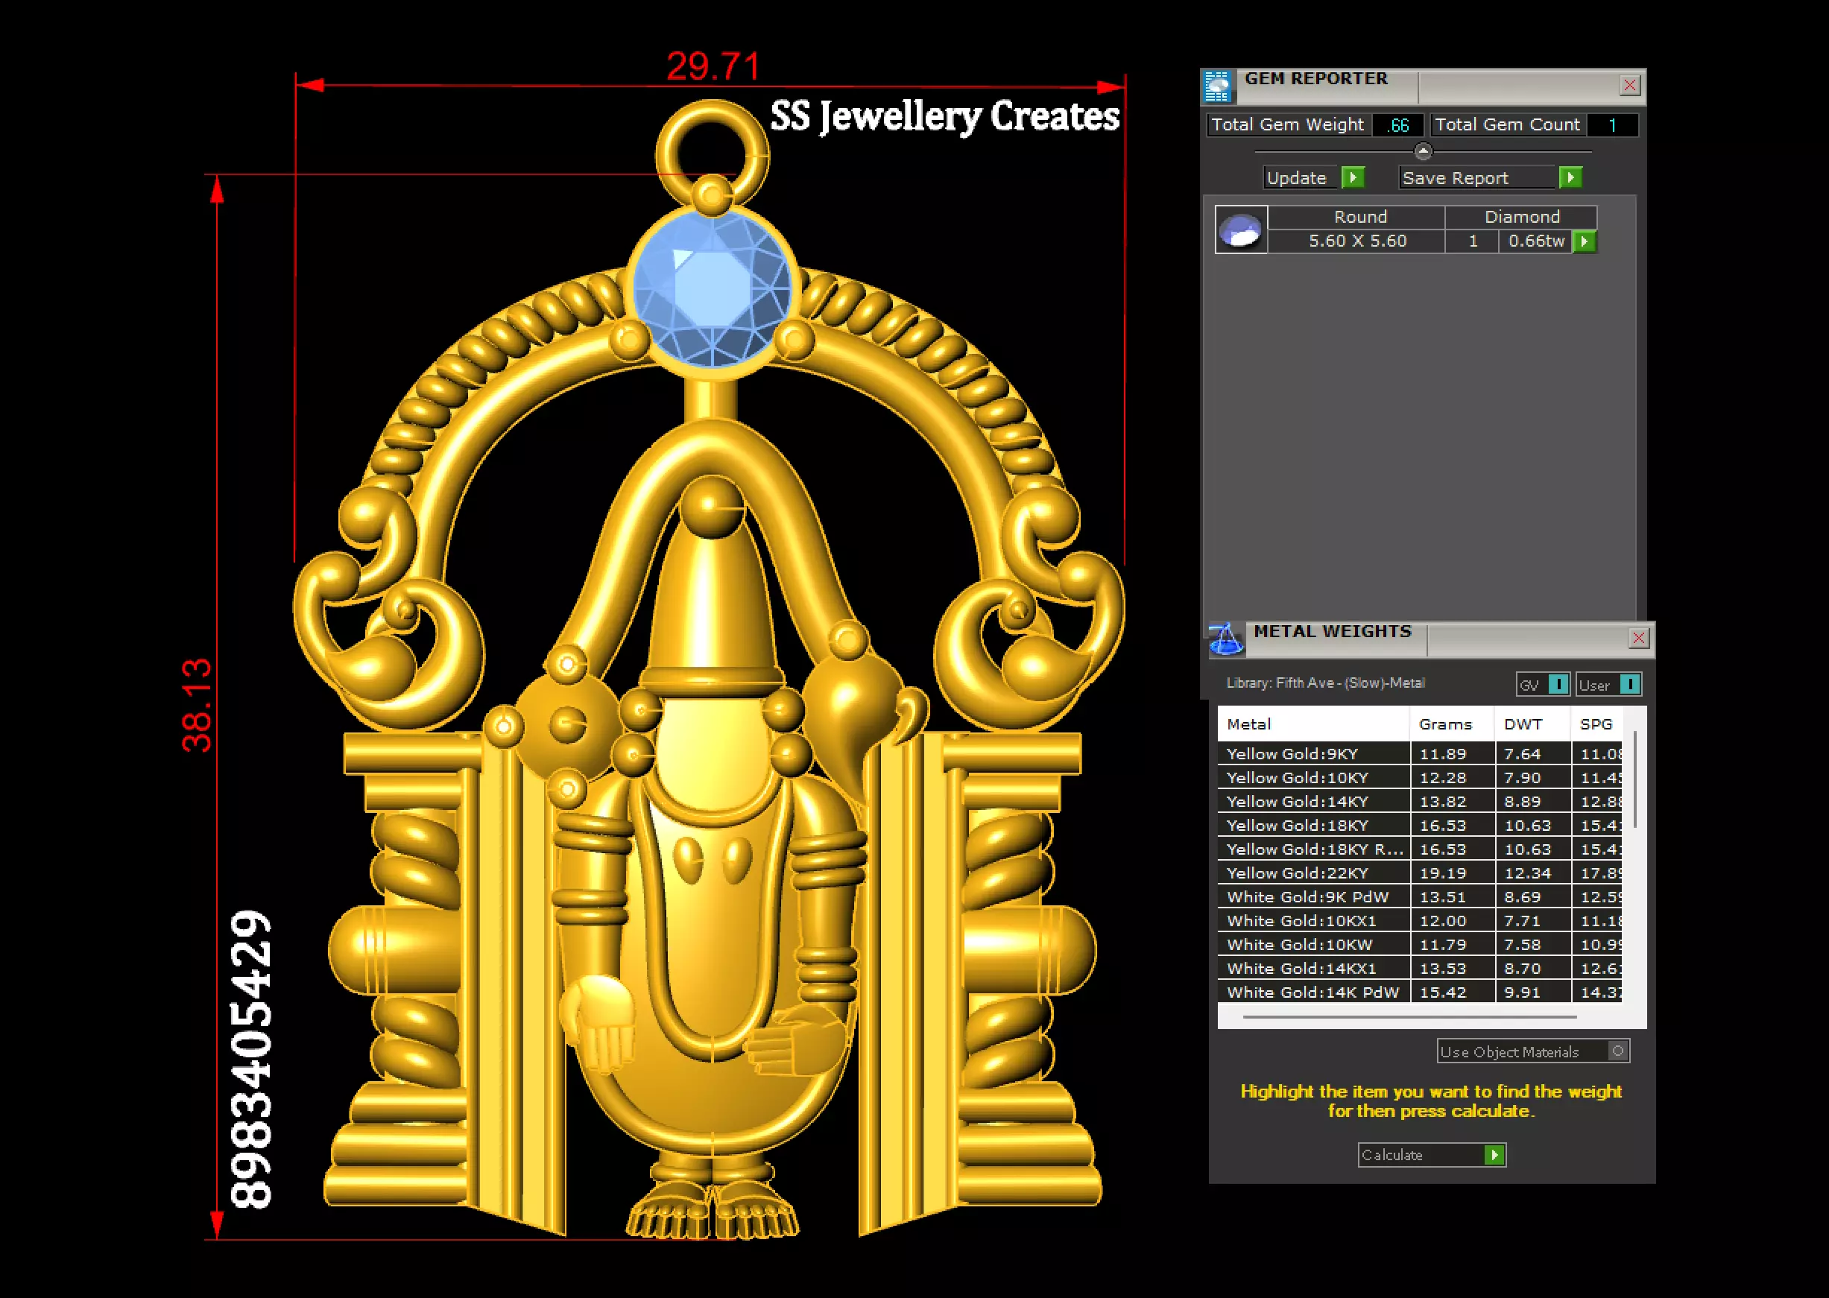Click the Grams column header
The width and height of the screenshot is (1829, 1298).
click(1452, 724)
